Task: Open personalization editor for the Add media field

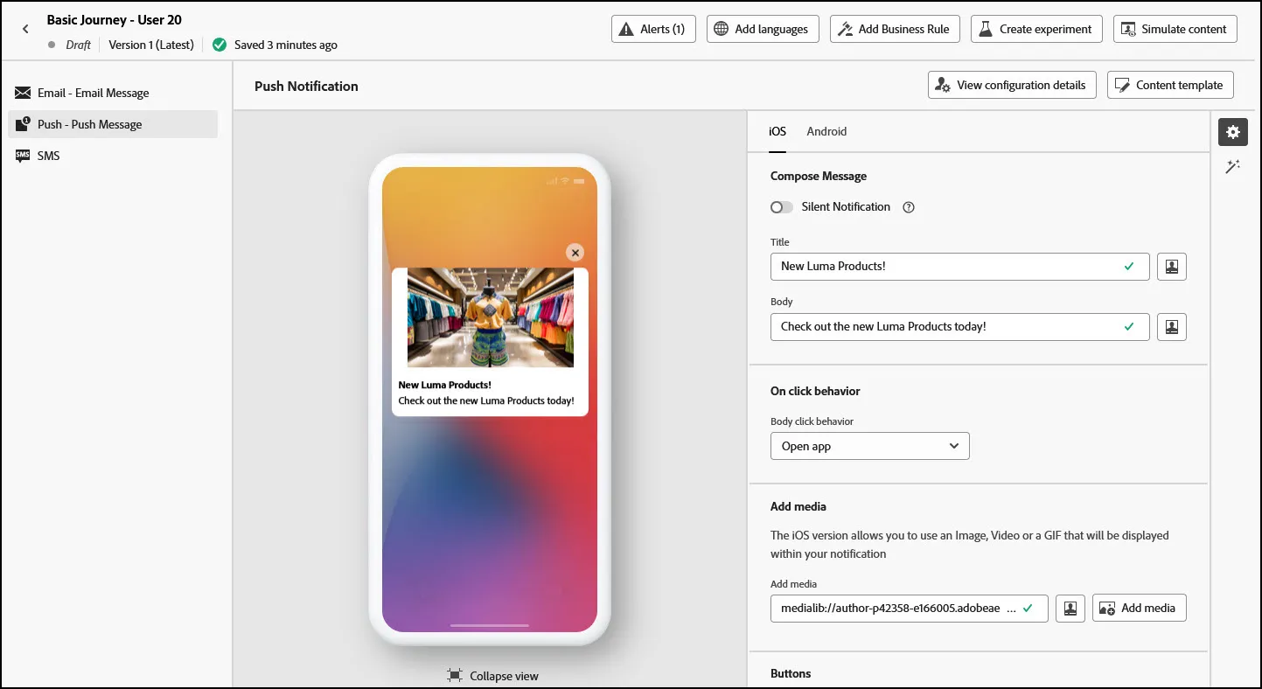Action: pyautogui.click(x=1070, y=609)
